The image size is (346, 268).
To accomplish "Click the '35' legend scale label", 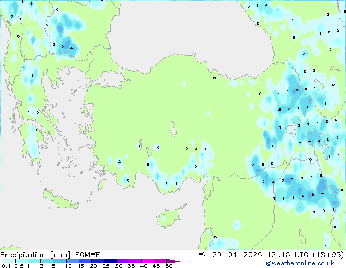I will pyautogui.click(x=131, y=266).
